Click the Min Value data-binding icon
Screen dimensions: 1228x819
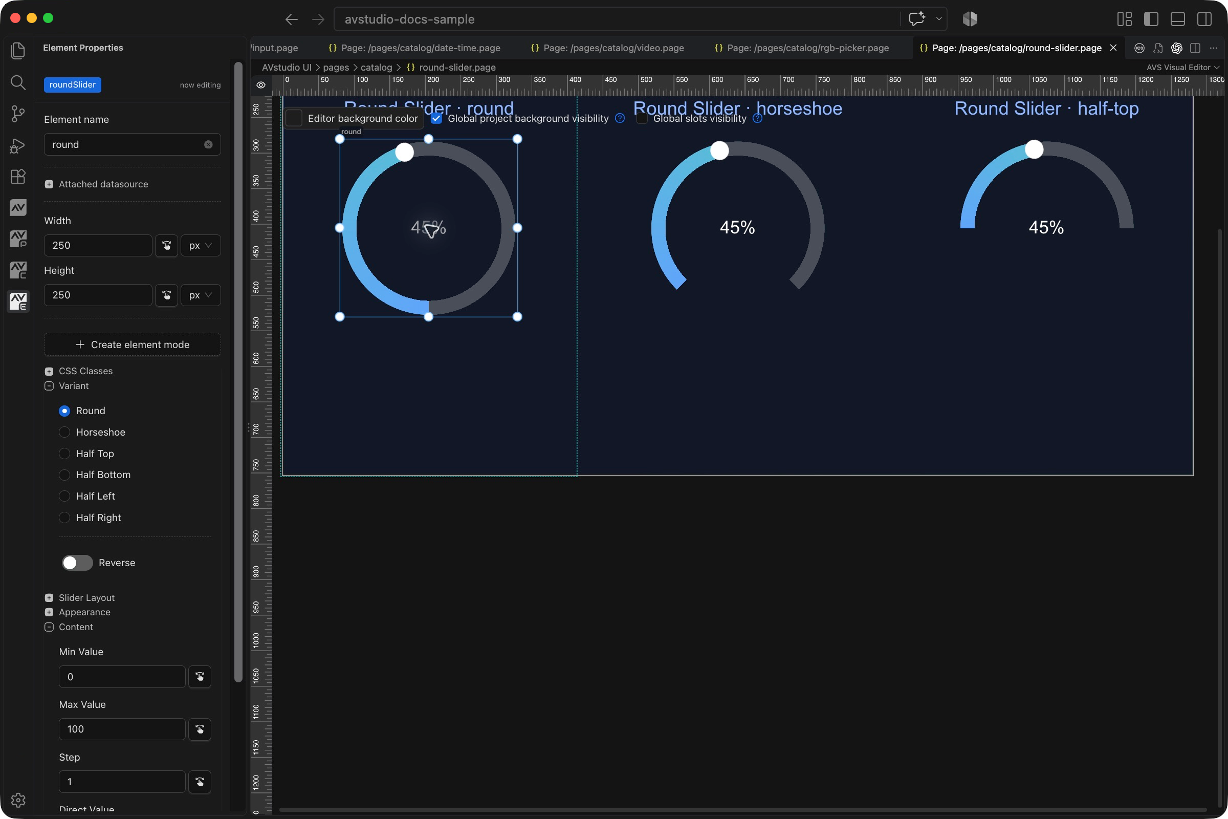pyautogui.click(x=200, y=676)
